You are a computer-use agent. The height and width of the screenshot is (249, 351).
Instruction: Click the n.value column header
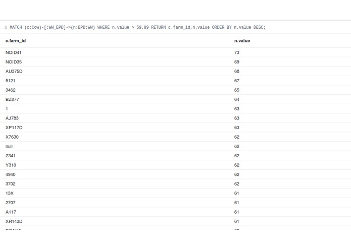point(242,41)
